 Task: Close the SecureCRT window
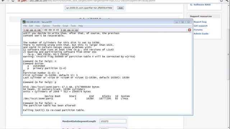(188, 22)
